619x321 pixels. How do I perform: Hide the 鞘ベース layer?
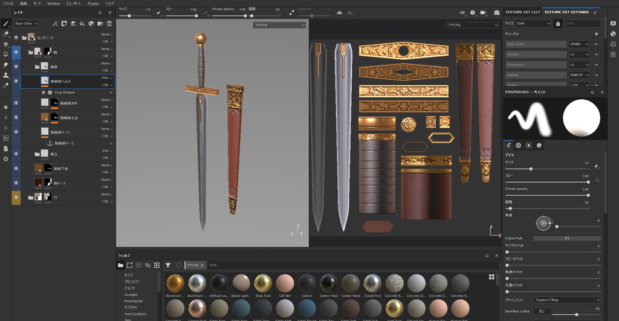click(16, 183)
